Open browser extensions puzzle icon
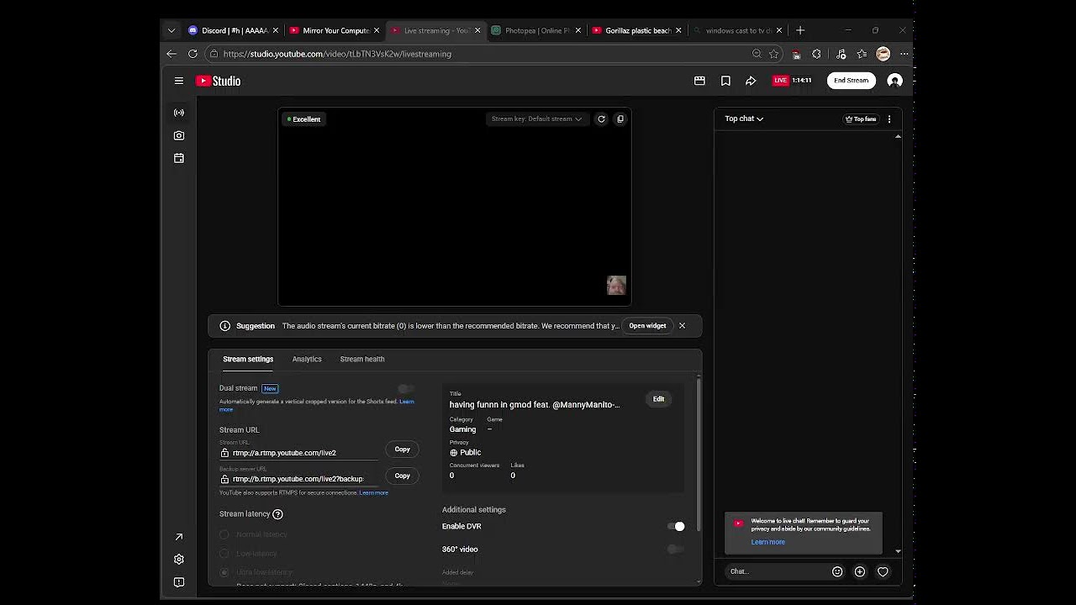 816,54
